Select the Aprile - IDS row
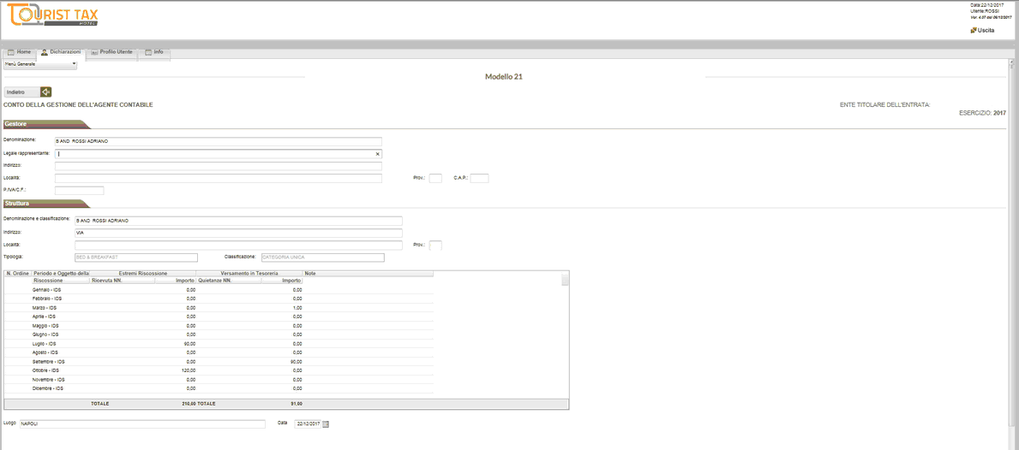The width and height of the screenshot is (1019, 450). pos(219,317)
